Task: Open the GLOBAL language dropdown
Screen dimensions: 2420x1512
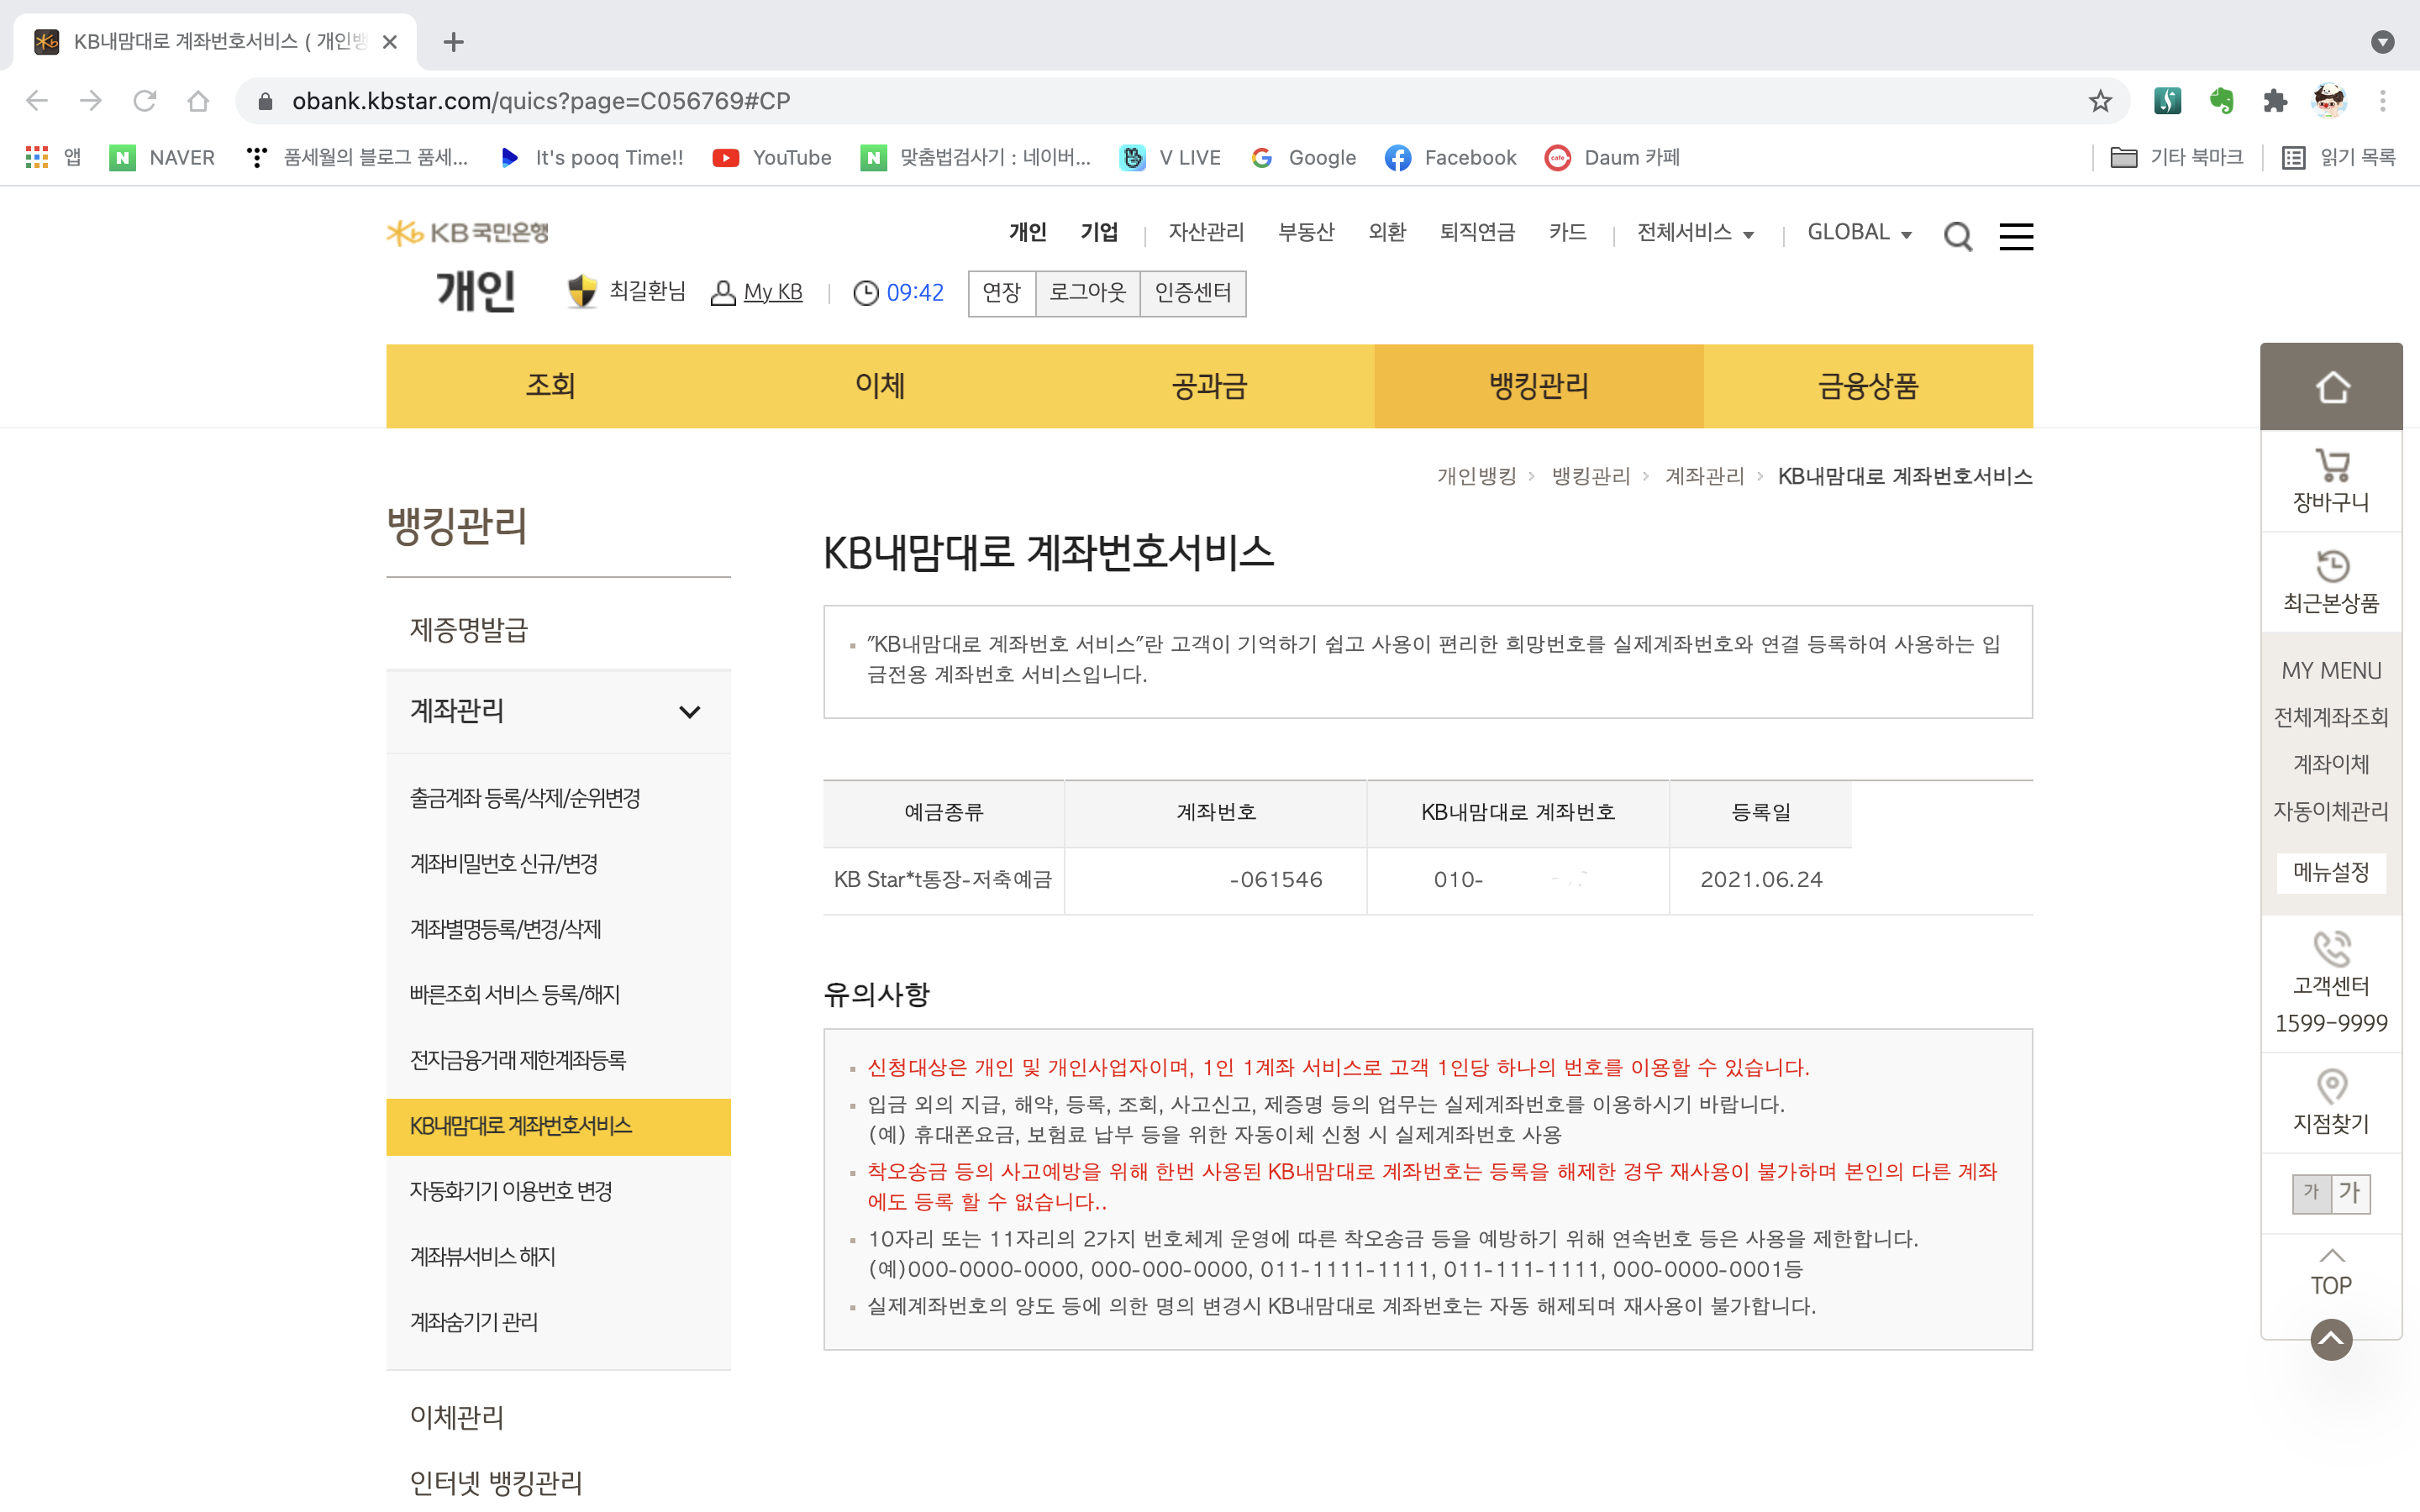Action: pyautogui.click(x=1859, y=233)
